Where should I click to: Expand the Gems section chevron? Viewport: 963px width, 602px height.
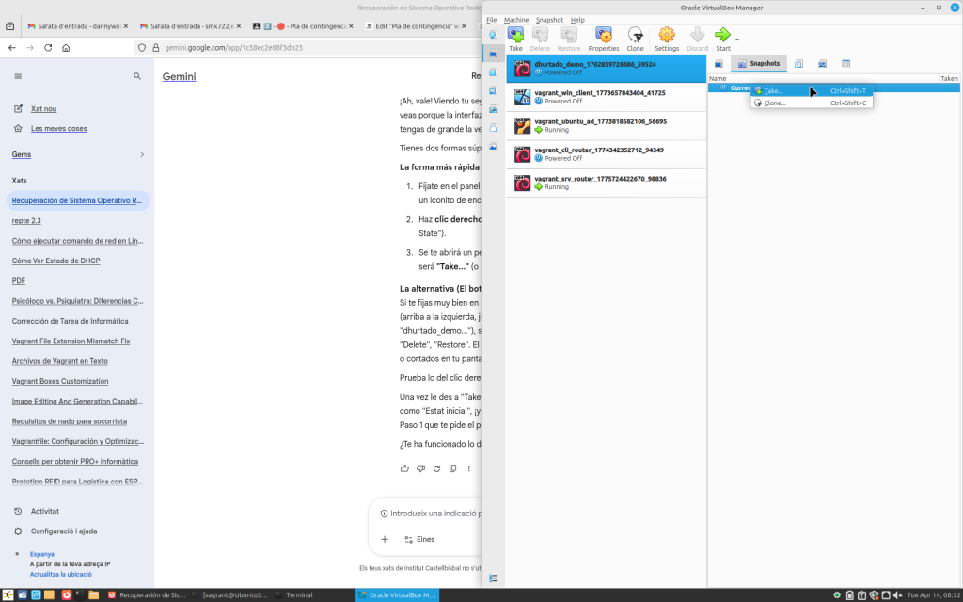pyautogui.click(x=142, y=154)
